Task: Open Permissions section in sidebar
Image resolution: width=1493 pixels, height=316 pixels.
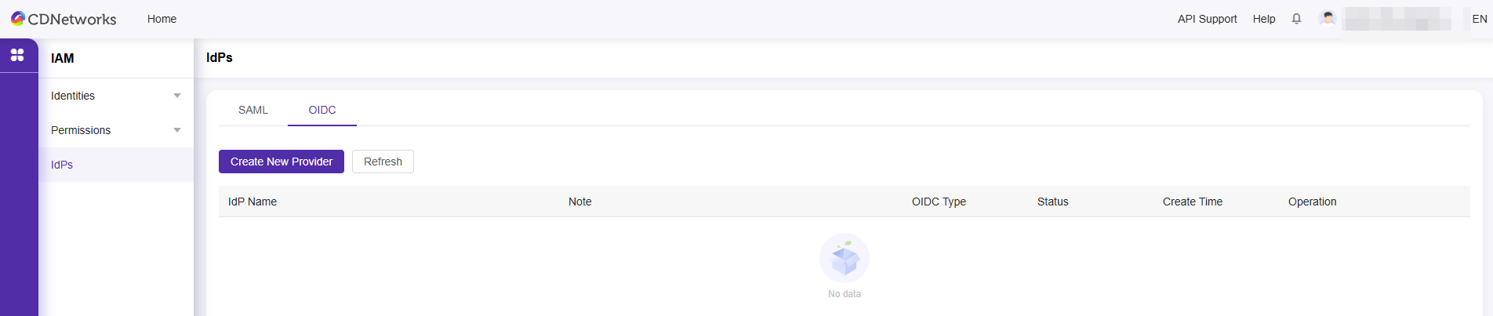Action: (81, 130)
